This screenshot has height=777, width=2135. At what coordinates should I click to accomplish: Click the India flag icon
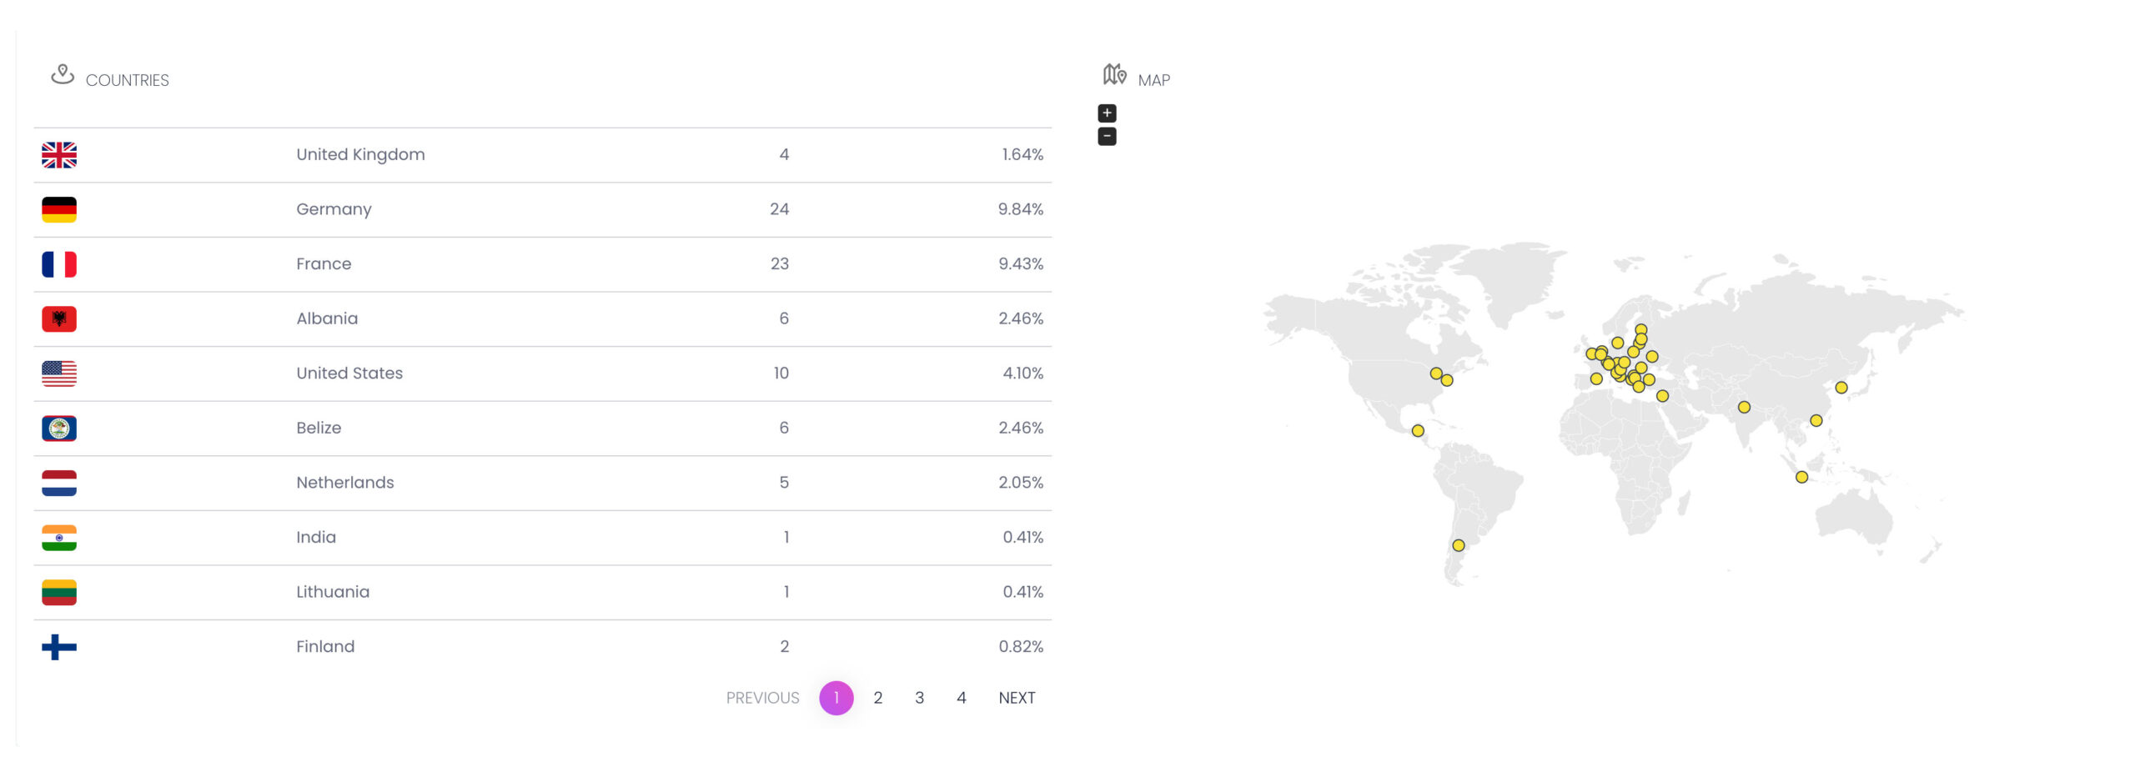click(59, 538)
